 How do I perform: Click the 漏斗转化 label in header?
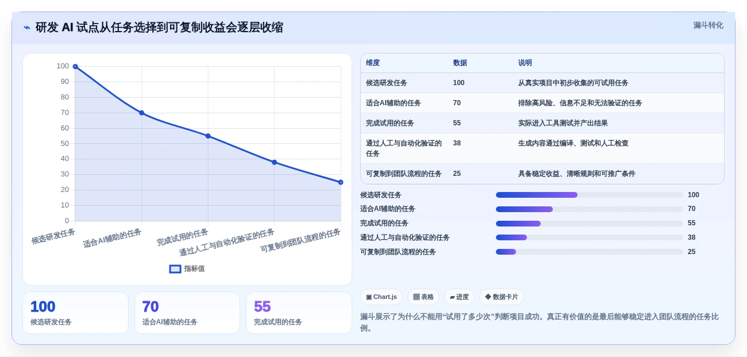pos(708,25)
